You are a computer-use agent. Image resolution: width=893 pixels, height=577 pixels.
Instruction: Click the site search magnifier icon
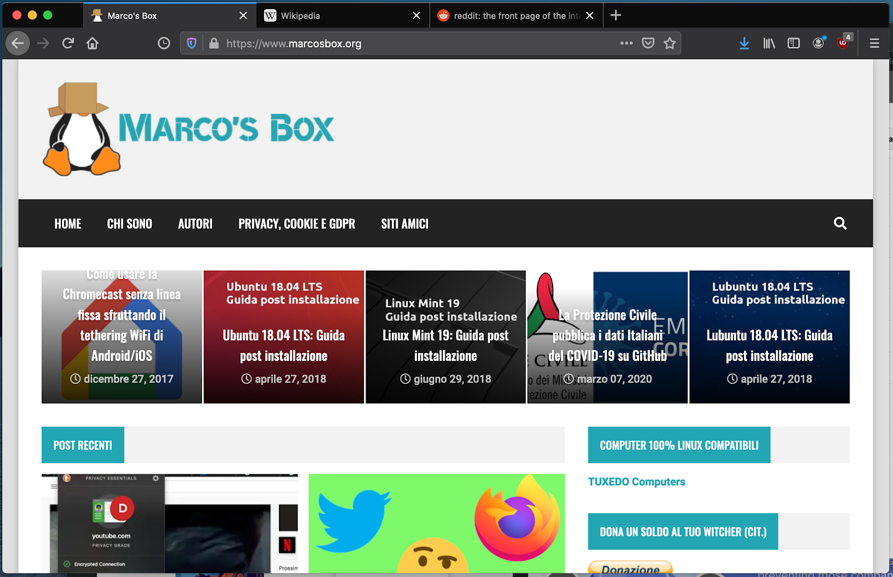840,223
